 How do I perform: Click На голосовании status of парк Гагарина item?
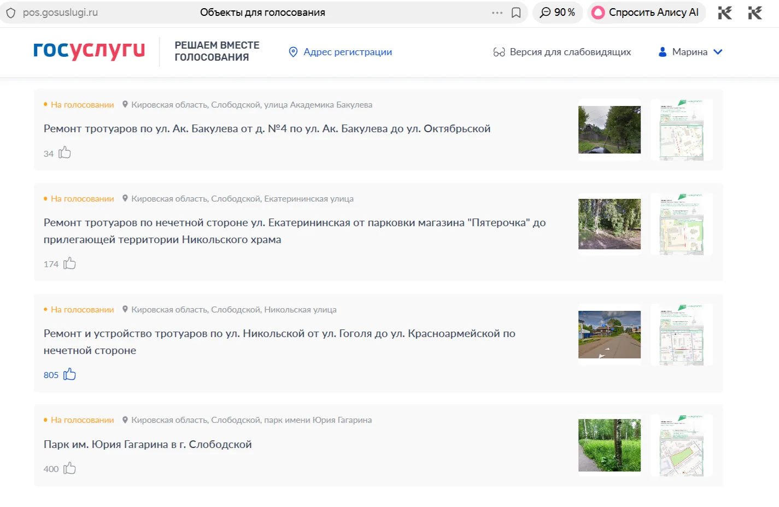click(82, 420)
